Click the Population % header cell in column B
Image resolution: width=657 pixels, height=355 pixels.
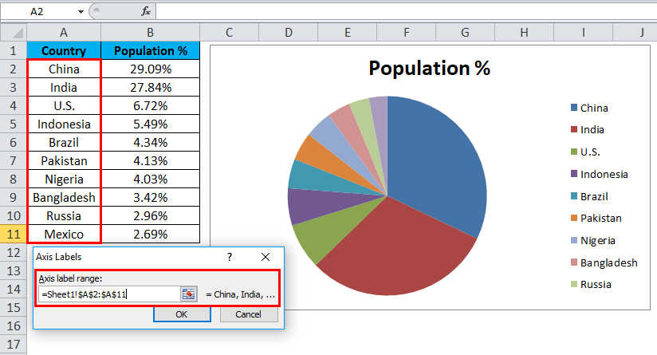point(151,51)
